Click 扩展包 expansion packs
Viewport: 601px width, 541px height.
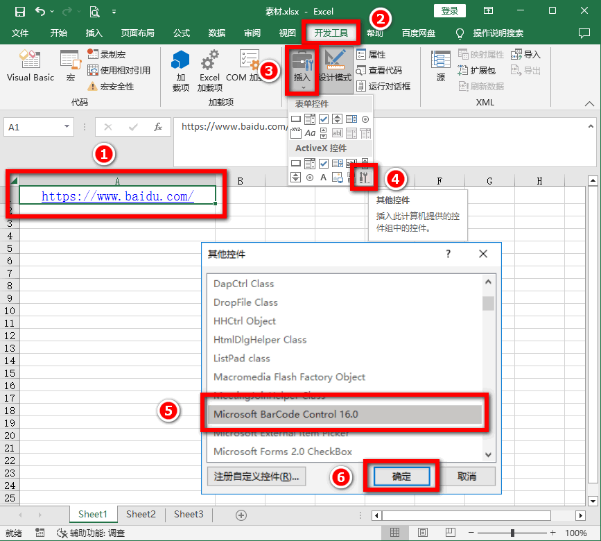pyautogui.click(x=477, y=70)
